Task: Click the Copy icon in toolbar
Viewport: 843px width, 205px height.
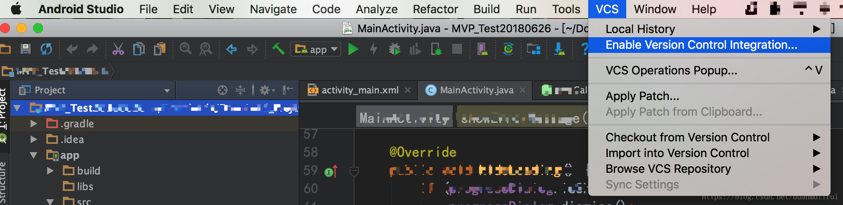Action: tap(139, 49)
